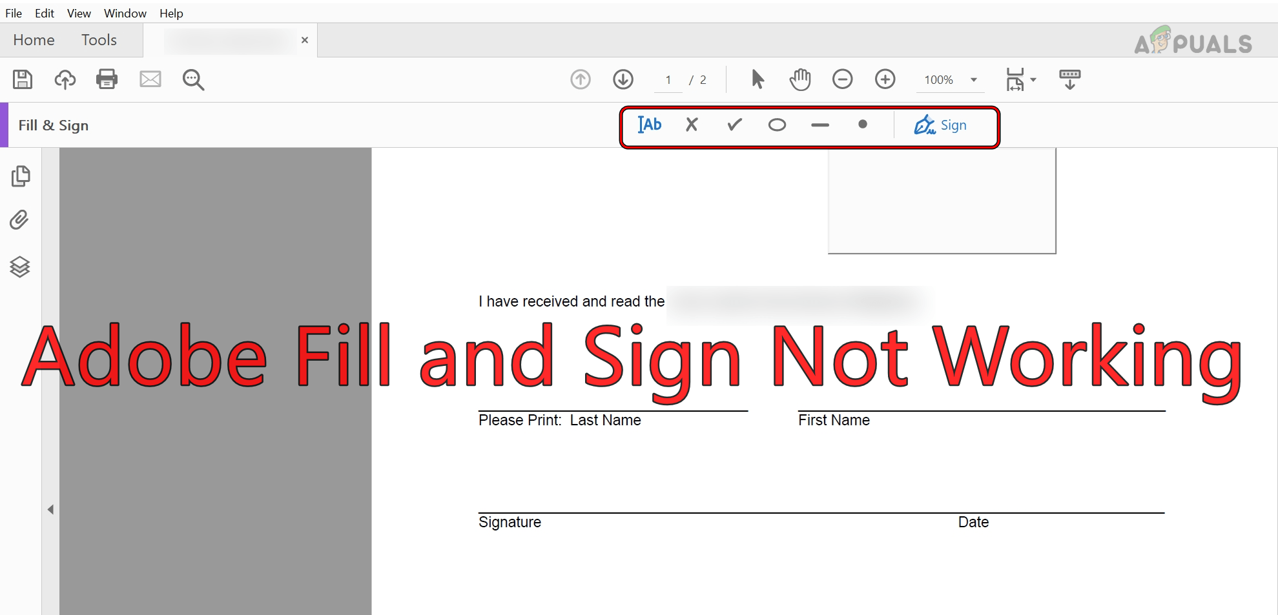Select the oval annotation tool
Viewport: 1278px width, 615px height.
777,125
